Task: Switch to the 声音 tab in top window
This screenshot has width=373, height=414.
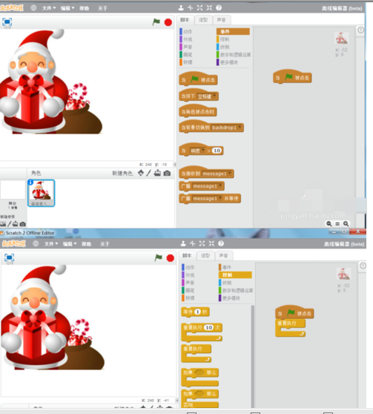Action: click(x=221, y=20)
